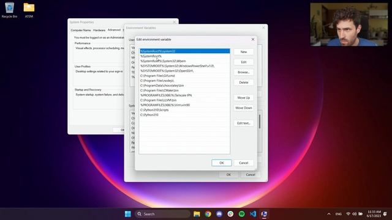Select the C:\Program Files\Git\cmd entry
Image resolution: width=392 pixels, height=220 pixels.
point(185,76)
